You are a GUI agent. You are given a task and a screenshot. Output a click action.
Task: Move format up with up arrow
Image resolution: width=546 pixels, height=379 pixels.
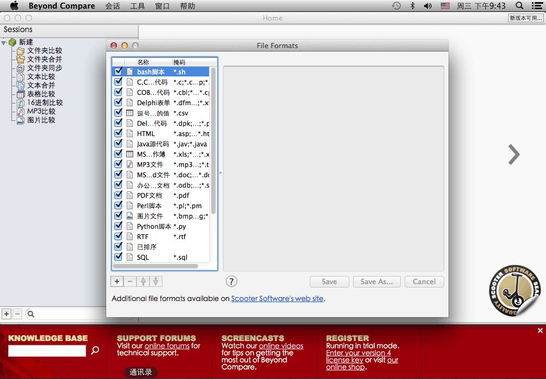click(143, 281)
